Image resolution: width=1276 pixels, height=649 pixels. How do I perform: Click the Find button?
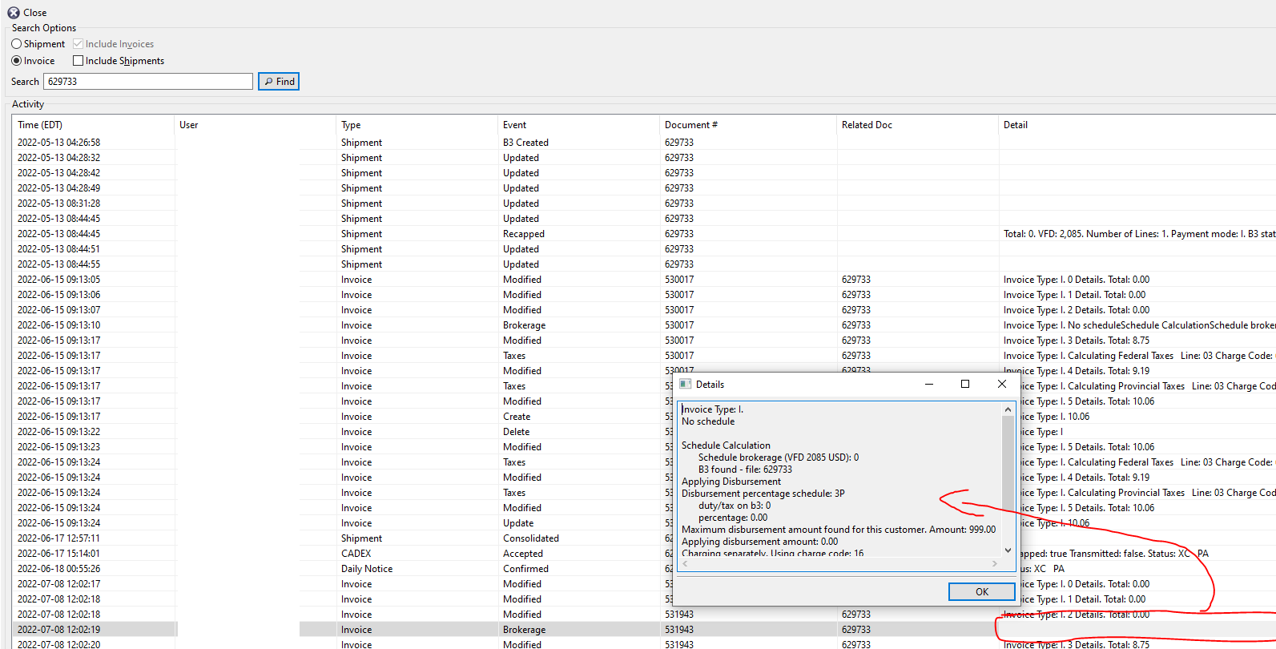279,82
